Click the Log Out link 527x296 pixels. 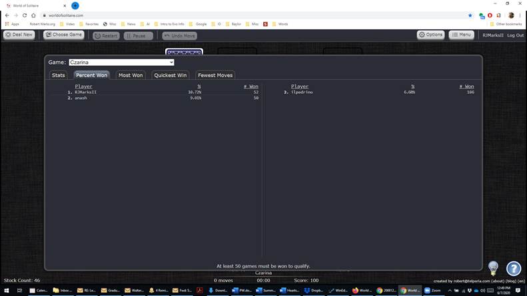pos(515,35)
